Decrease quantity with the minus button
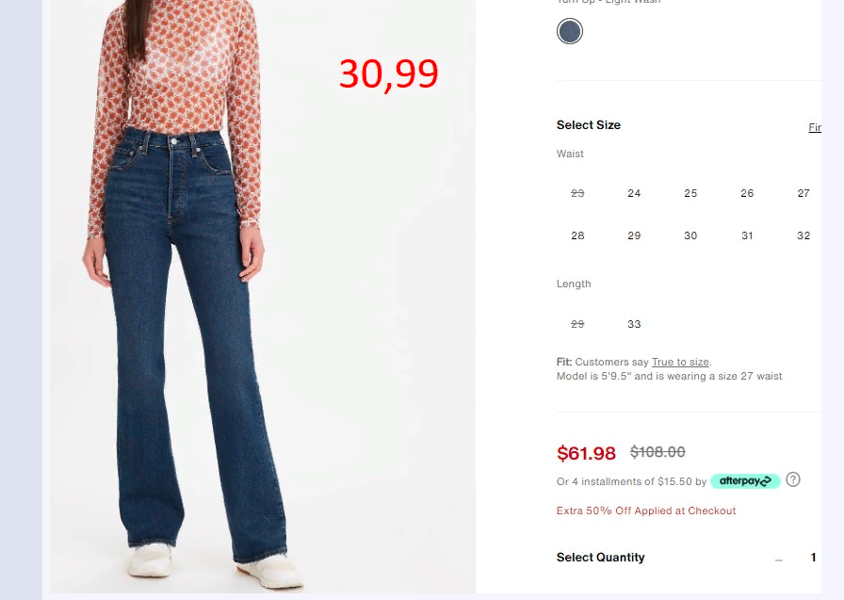 point(779,559)
